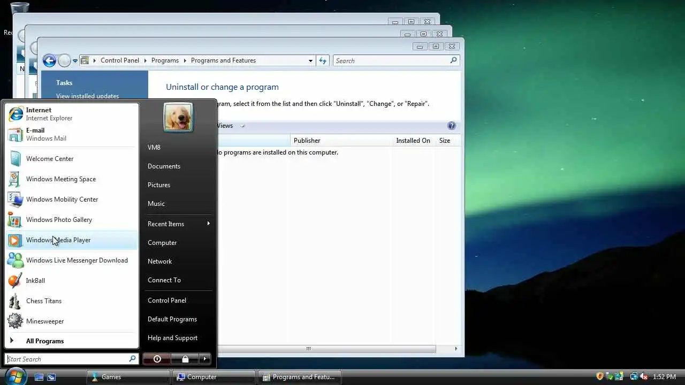Viewport: 685px width, 385px height.
Task: Sort by Installed On column
Action: point(414,141)
